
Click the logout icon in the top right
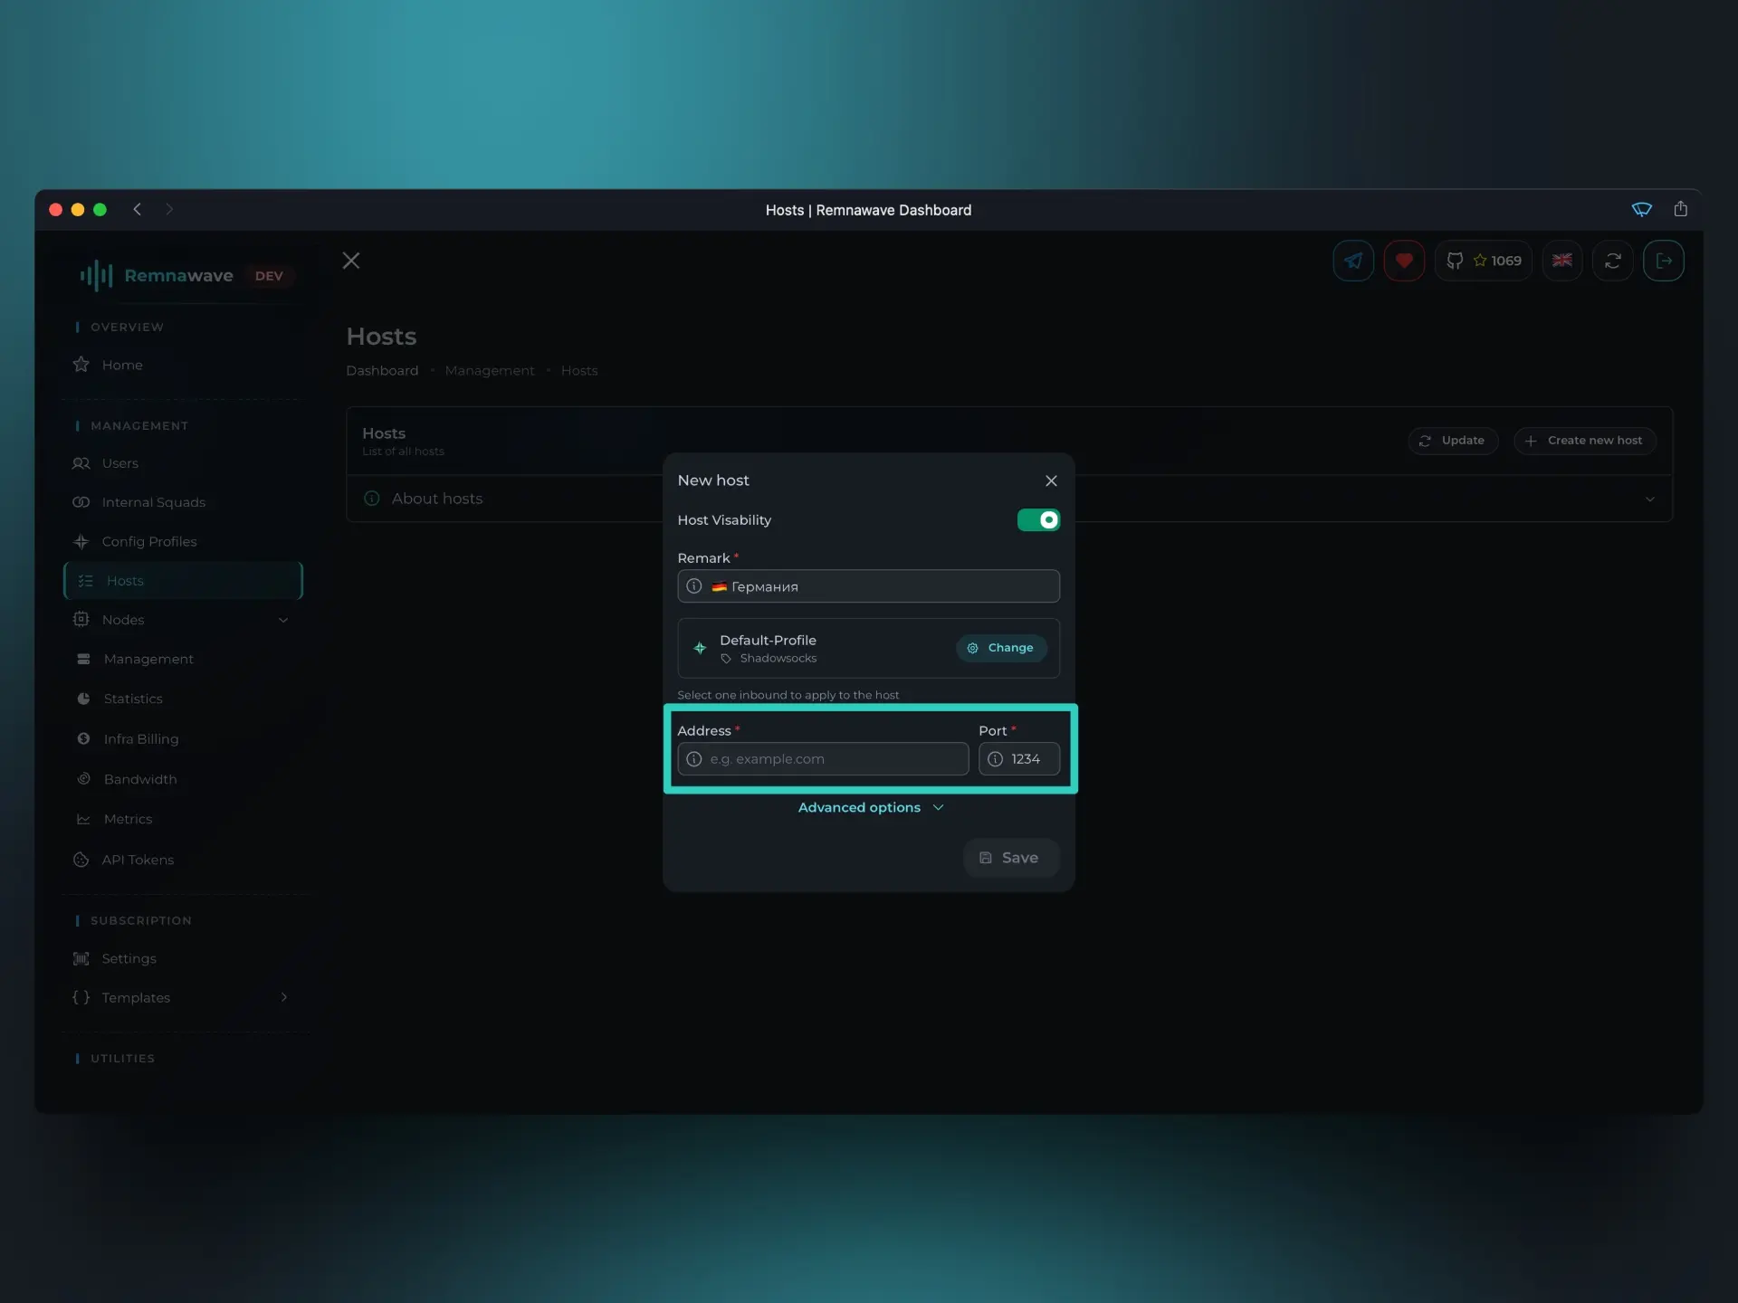pyautogui.click(x=1665, y=261)
